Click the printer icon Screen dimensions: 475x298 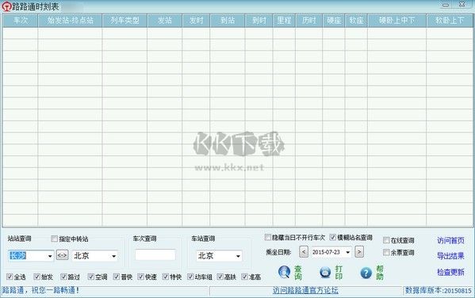(x=325, y=273)
